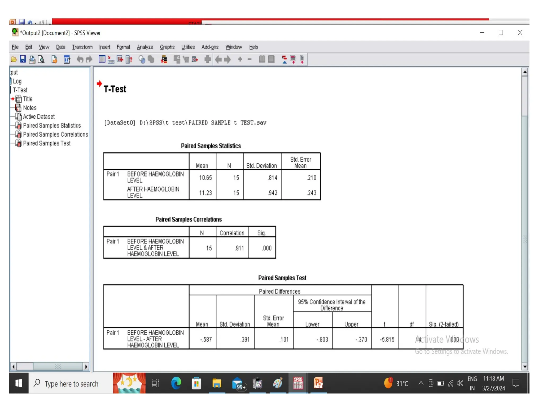Screen dimensions: 543x407
Task: Click the Select Last Output icon
Action: point(164,59)
